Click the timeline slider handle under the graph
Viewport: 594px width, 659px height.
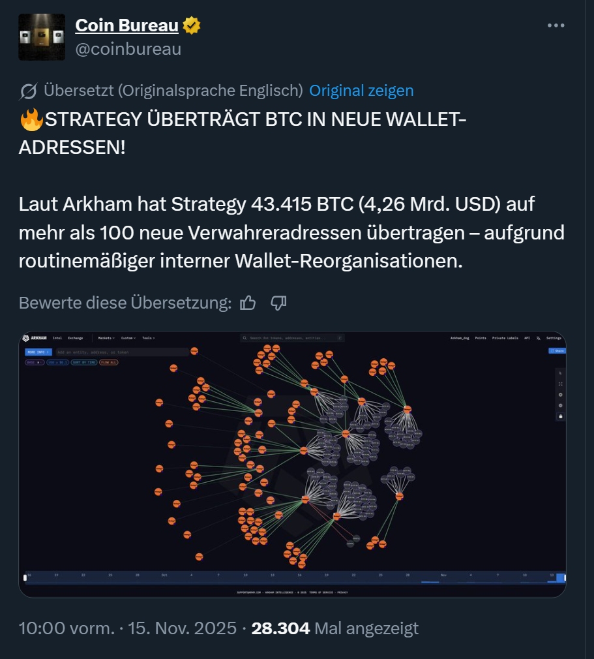pos(25,578)
